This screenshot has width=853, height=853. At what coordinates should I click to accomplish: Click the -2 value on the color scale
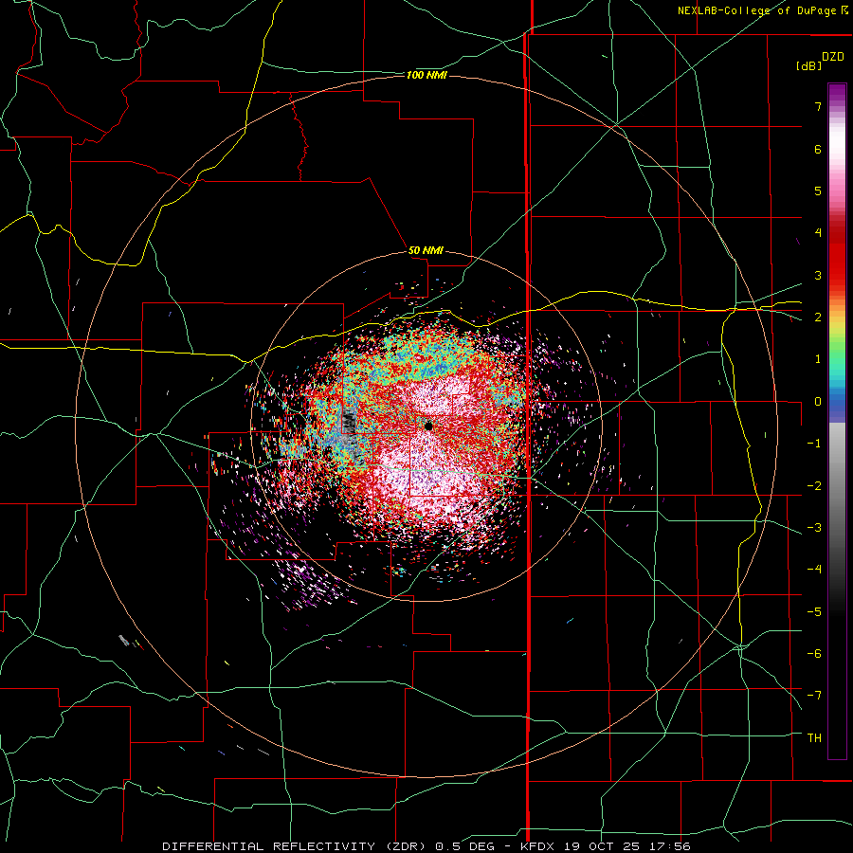814,486
